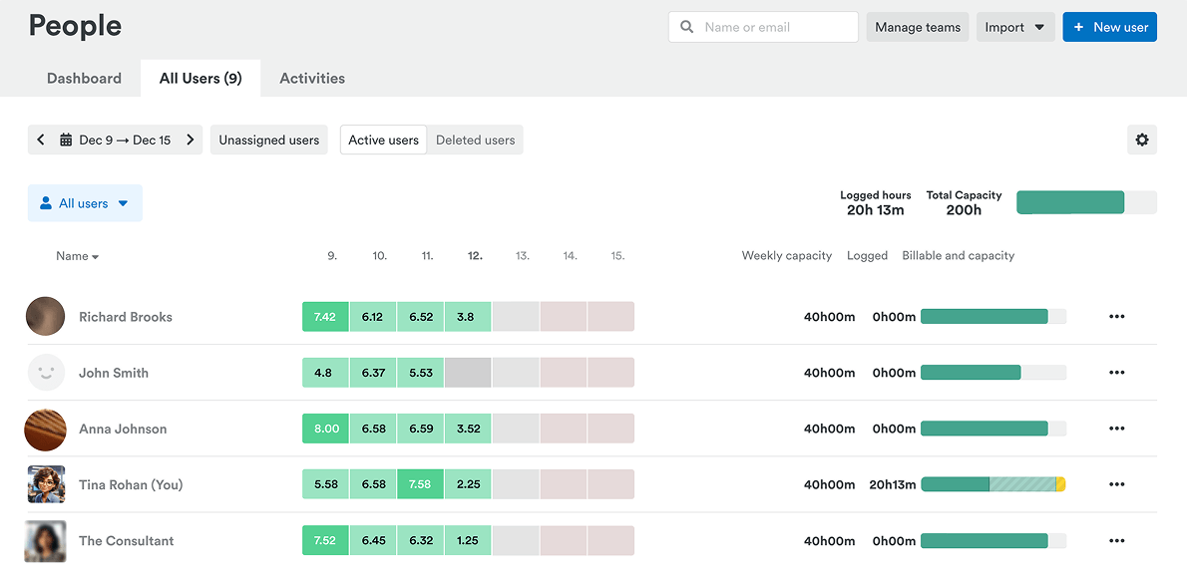The width and height of the screenshot is (1187, 578).
Task: Switch to Deleted users filter
Action: click(475, 141)
